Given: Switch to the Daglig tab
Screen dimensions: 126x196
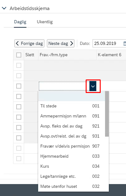Looking at the screenshot, I should (20, 22).
